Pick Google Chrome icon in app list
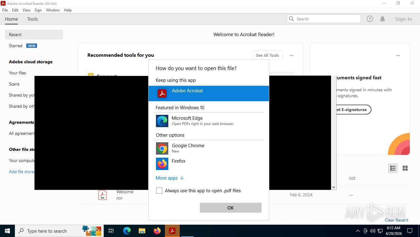420x237 pixels. pyautogui.click(x=162, y=148)
